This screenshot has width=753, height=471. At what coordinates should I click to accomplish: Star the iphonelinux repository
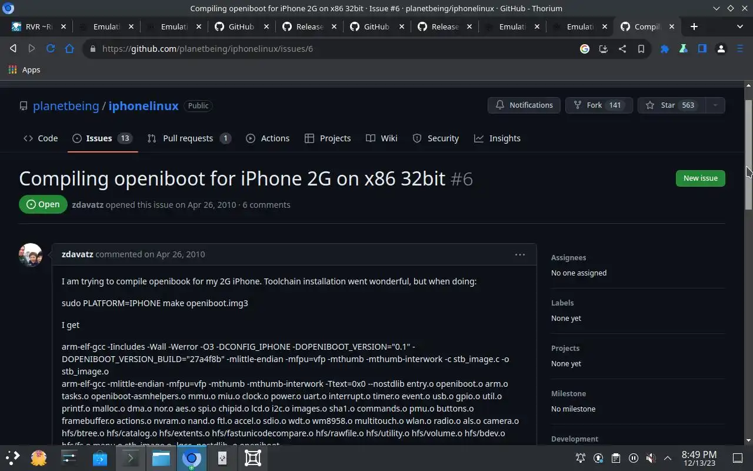tap(672, 105)
